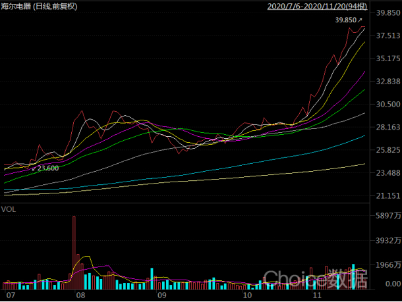402x302 pixels.
Task: Select month 11 on the time axis
Action: point(317,295)
